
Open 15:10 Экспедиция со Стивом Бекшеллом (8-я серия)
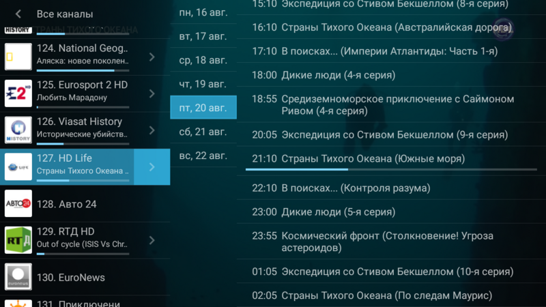[x=391, y=5]
